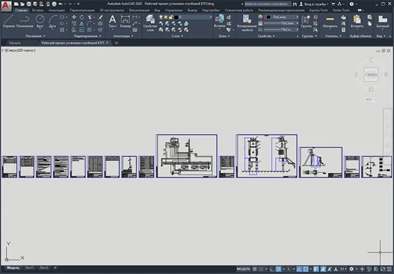Image resolution: width=394 pixels, height=274 pixels.
Task: Expand the Рисование panel
Action: (x=35, y=36)
